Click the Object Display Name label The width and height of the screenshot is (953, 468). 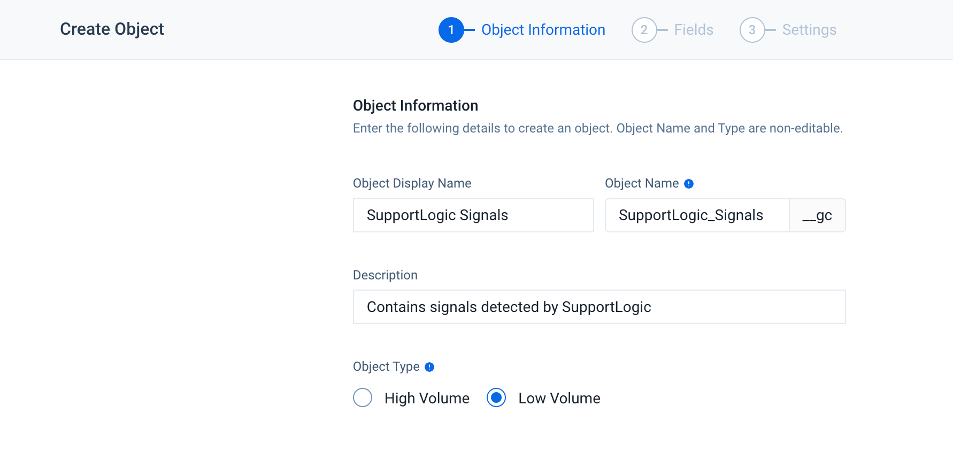point(412,183)
